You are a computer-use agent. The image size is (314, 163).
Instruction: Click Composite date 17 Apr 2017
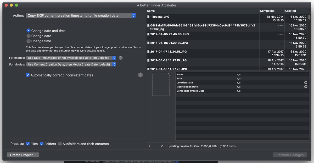[x=276, y=52]
